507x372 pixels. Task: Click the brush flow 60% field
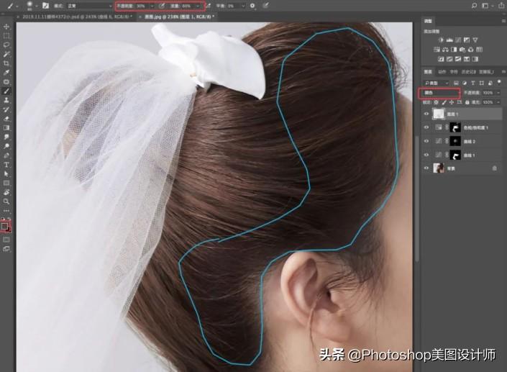tap(187, 5)
